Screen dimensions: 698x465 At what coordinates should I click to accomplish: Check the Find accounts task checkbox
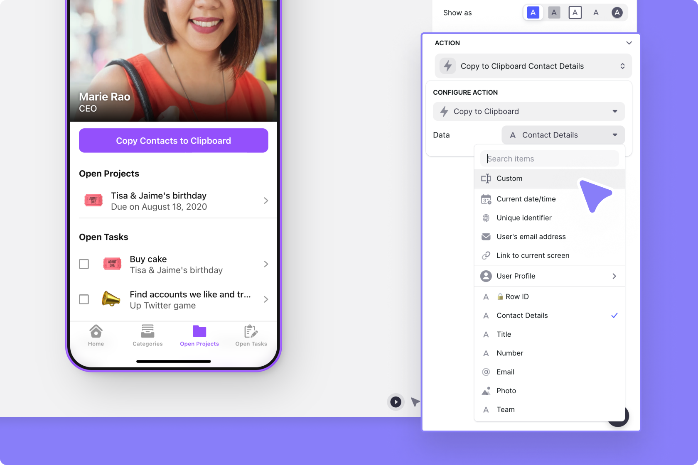pos(84,299)
